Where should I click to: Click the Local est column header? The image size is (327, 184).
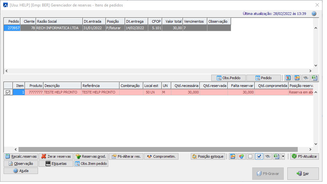[152, 86]
